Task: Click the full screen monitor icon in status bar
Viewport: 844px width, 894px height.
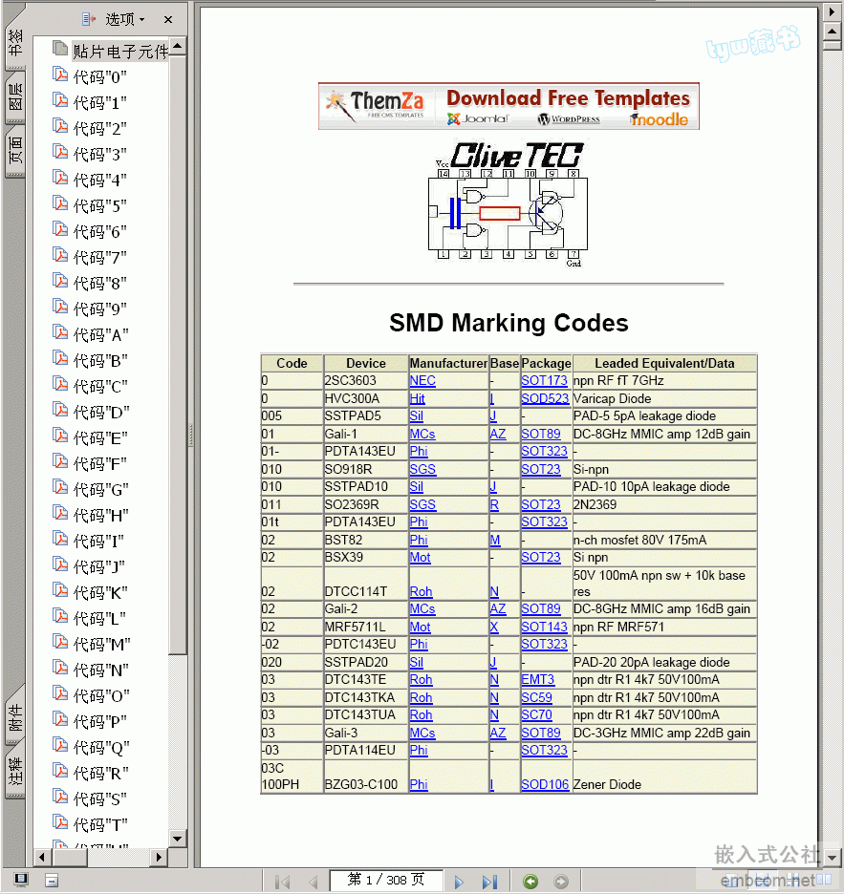Action: pyautogui.click(x=21, y=880)
